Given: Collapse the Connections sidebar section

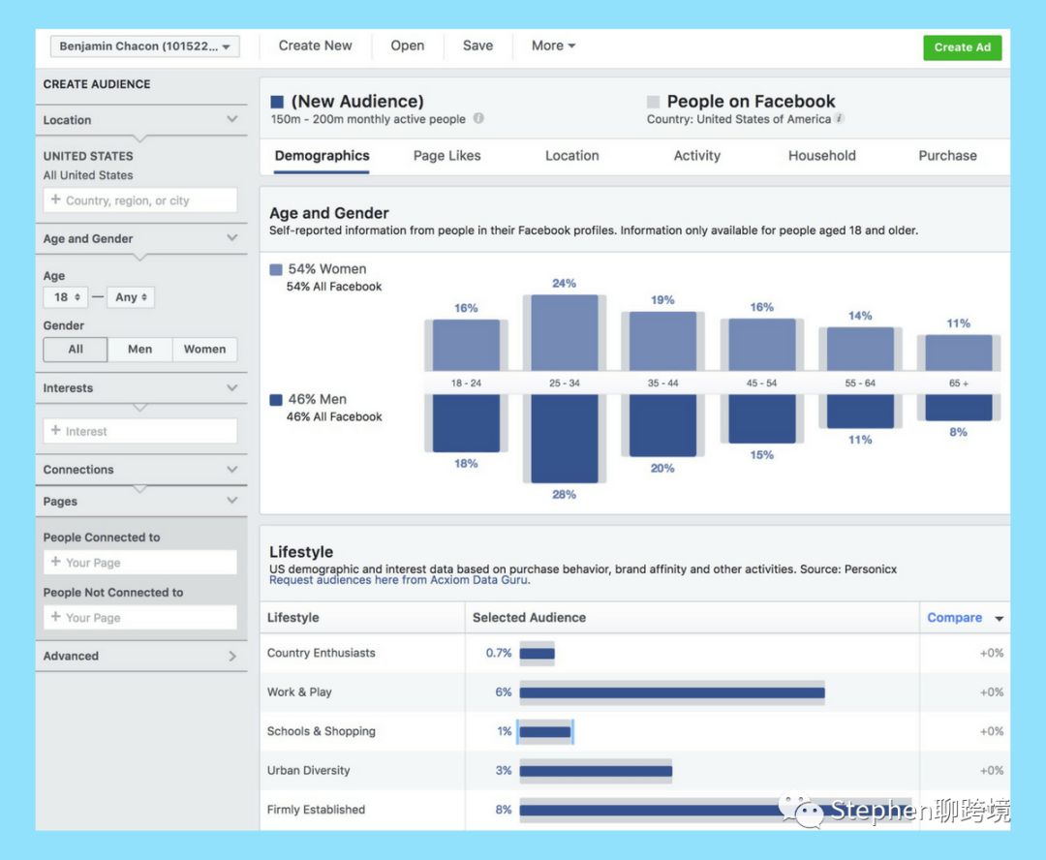Looking at the screenshot, I should coord(231,469).
